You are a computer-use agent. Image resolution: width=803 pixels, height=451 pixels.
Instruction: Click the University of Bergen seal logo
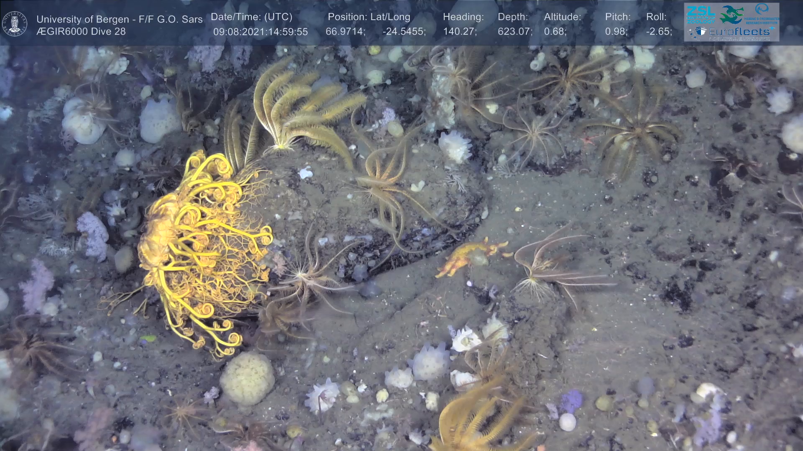pyautogui.click(x=15, y=24)
